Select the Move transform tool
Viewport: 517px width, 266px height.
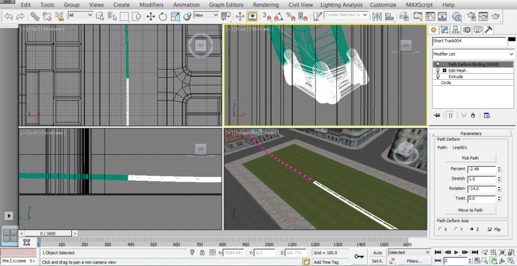tap(150, 16)
